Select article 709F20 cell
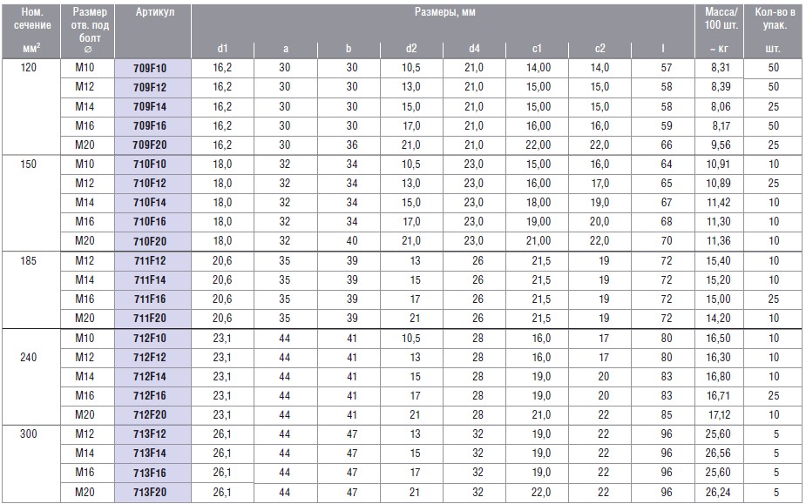Screen dimensions: 806x504 coord(152,145)
